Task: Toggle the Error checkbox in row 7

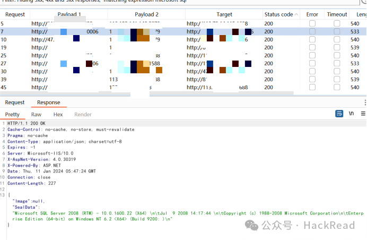Action: [312, 31]
